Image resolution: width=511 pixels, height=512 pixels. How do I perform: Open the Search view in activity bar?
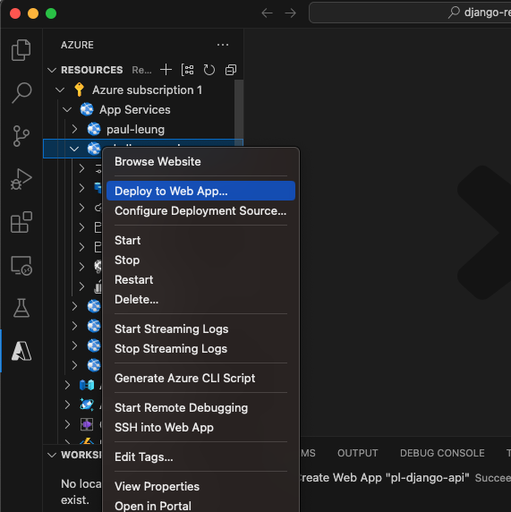click(x=21, y=93)
